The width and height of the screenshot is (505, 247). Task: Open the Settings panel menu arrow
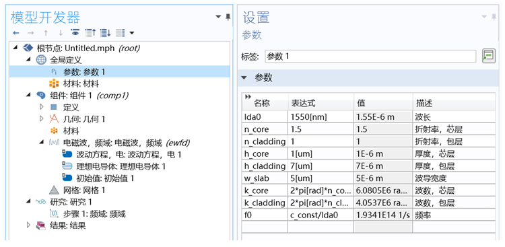484,17
